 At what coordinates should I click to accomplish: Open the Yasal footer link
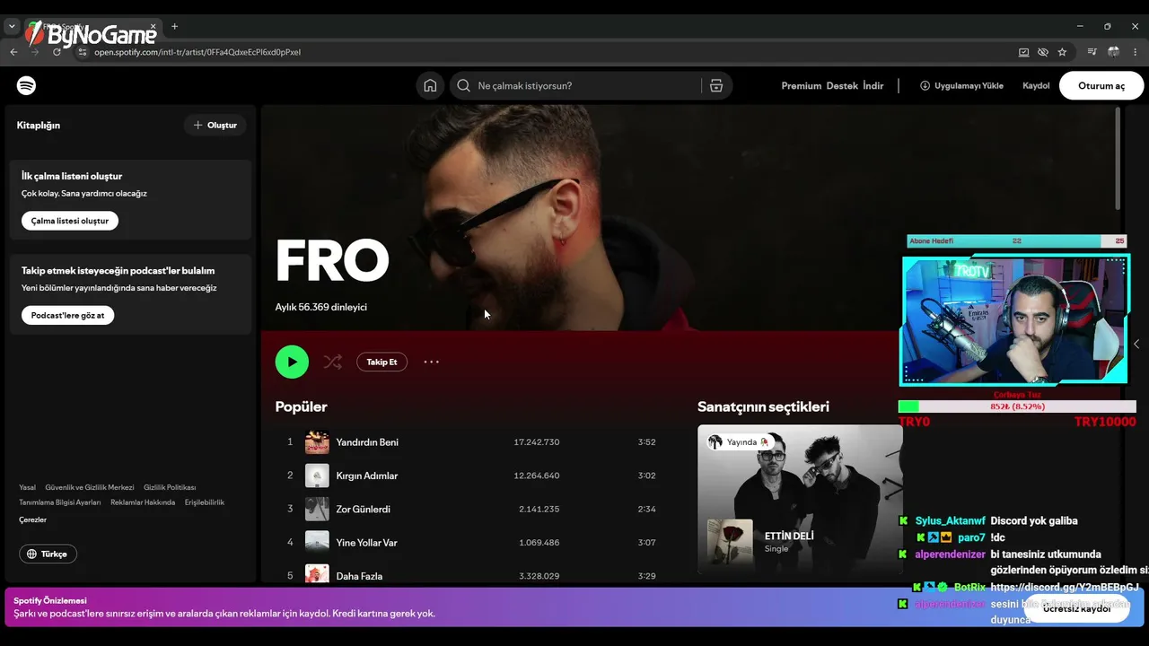tap(28, 487)
